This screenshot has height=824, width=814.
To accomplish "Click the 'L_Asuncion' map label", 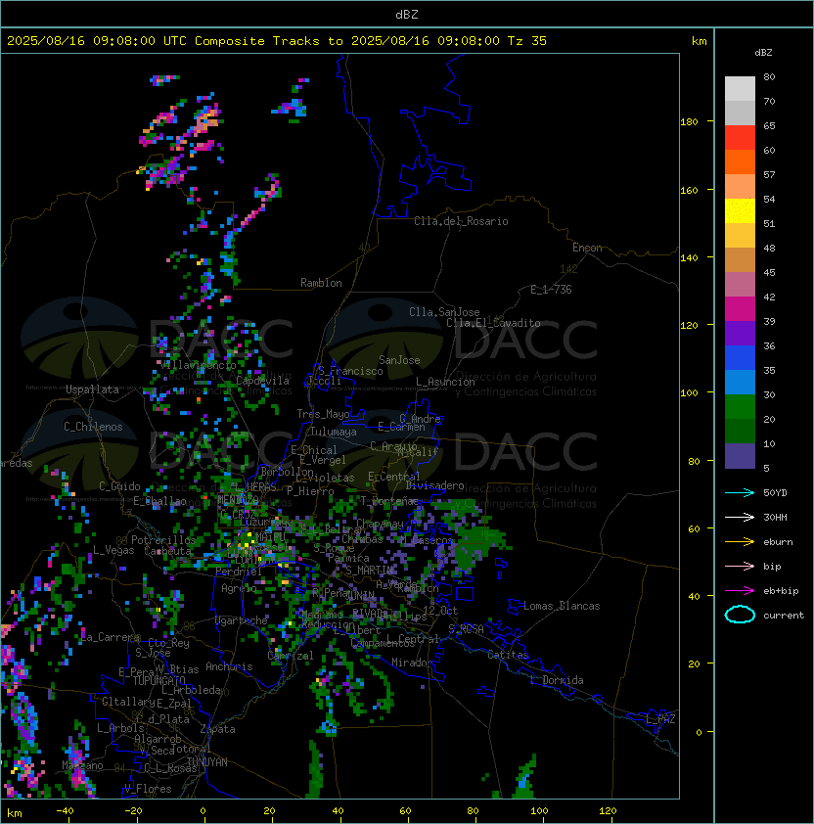I will point(445,382).
